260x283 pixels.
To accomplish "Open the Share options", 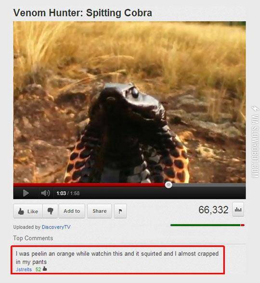I will click(x=100, y=211).
